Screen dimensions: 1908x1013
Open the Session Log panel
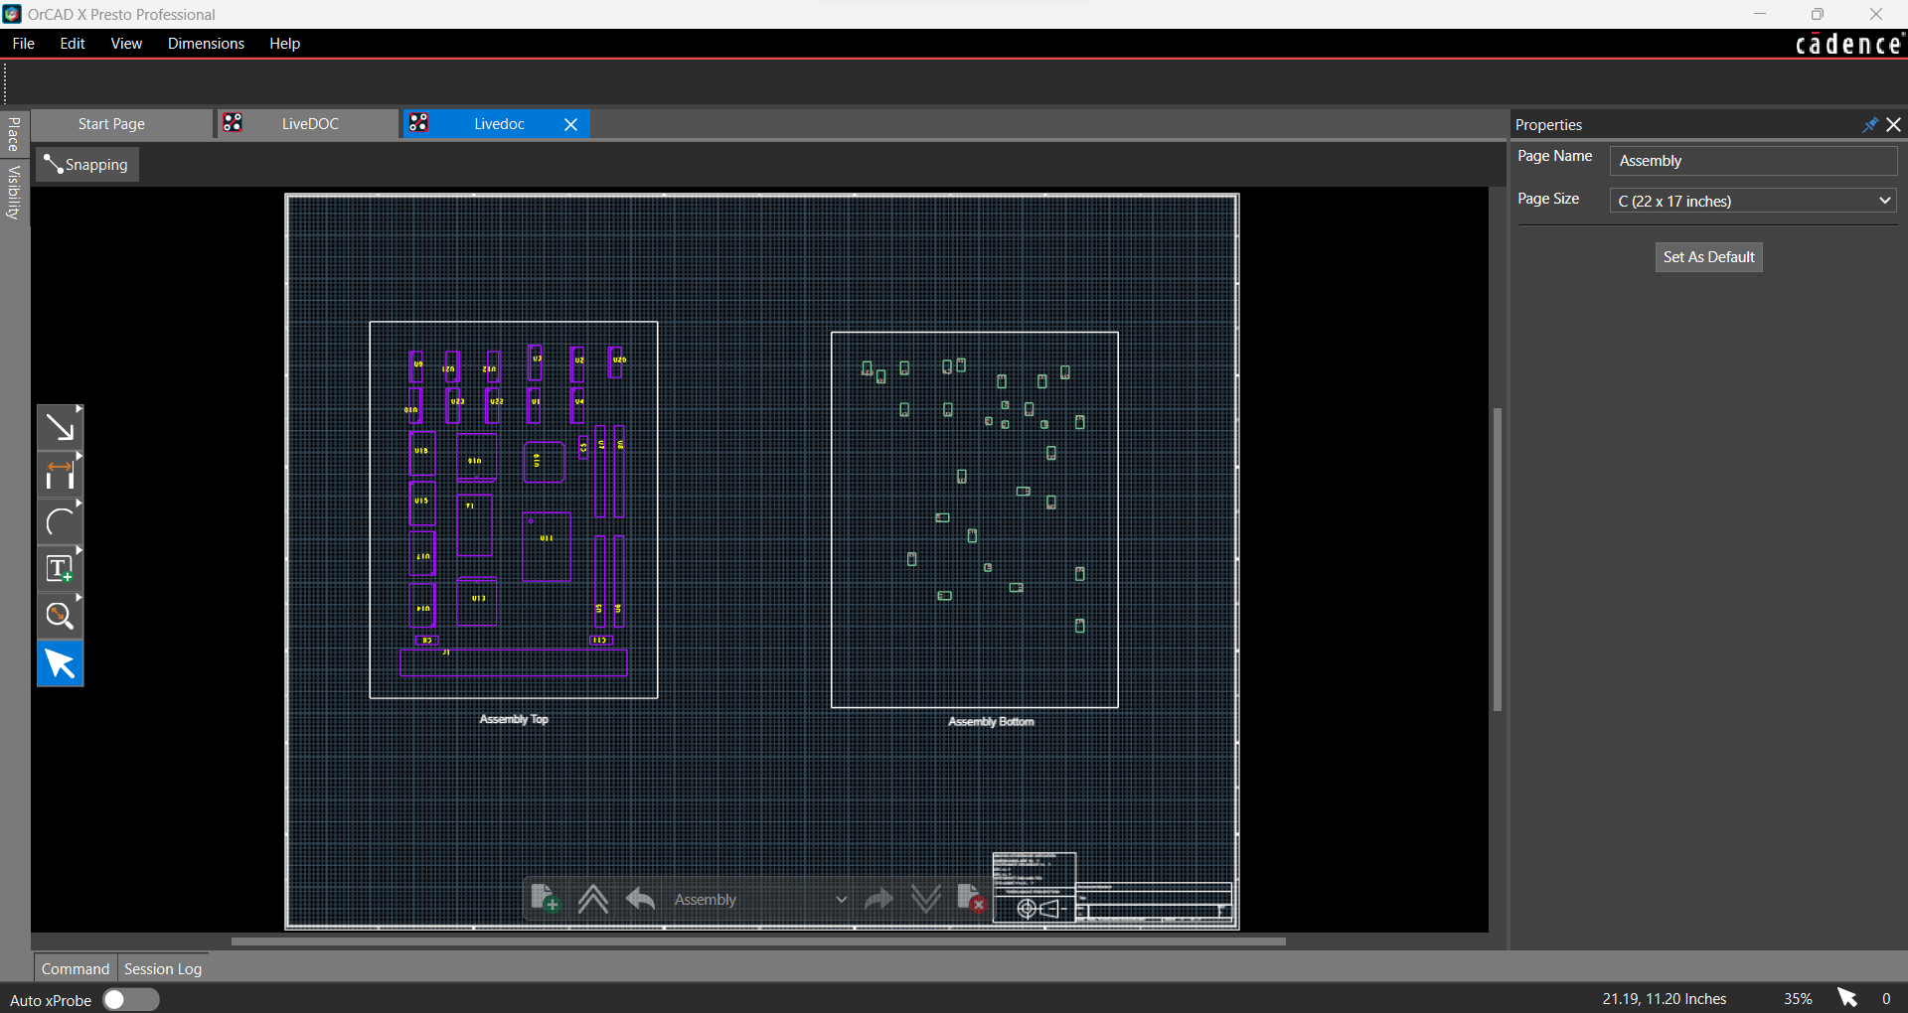click(x=162, y=968)
